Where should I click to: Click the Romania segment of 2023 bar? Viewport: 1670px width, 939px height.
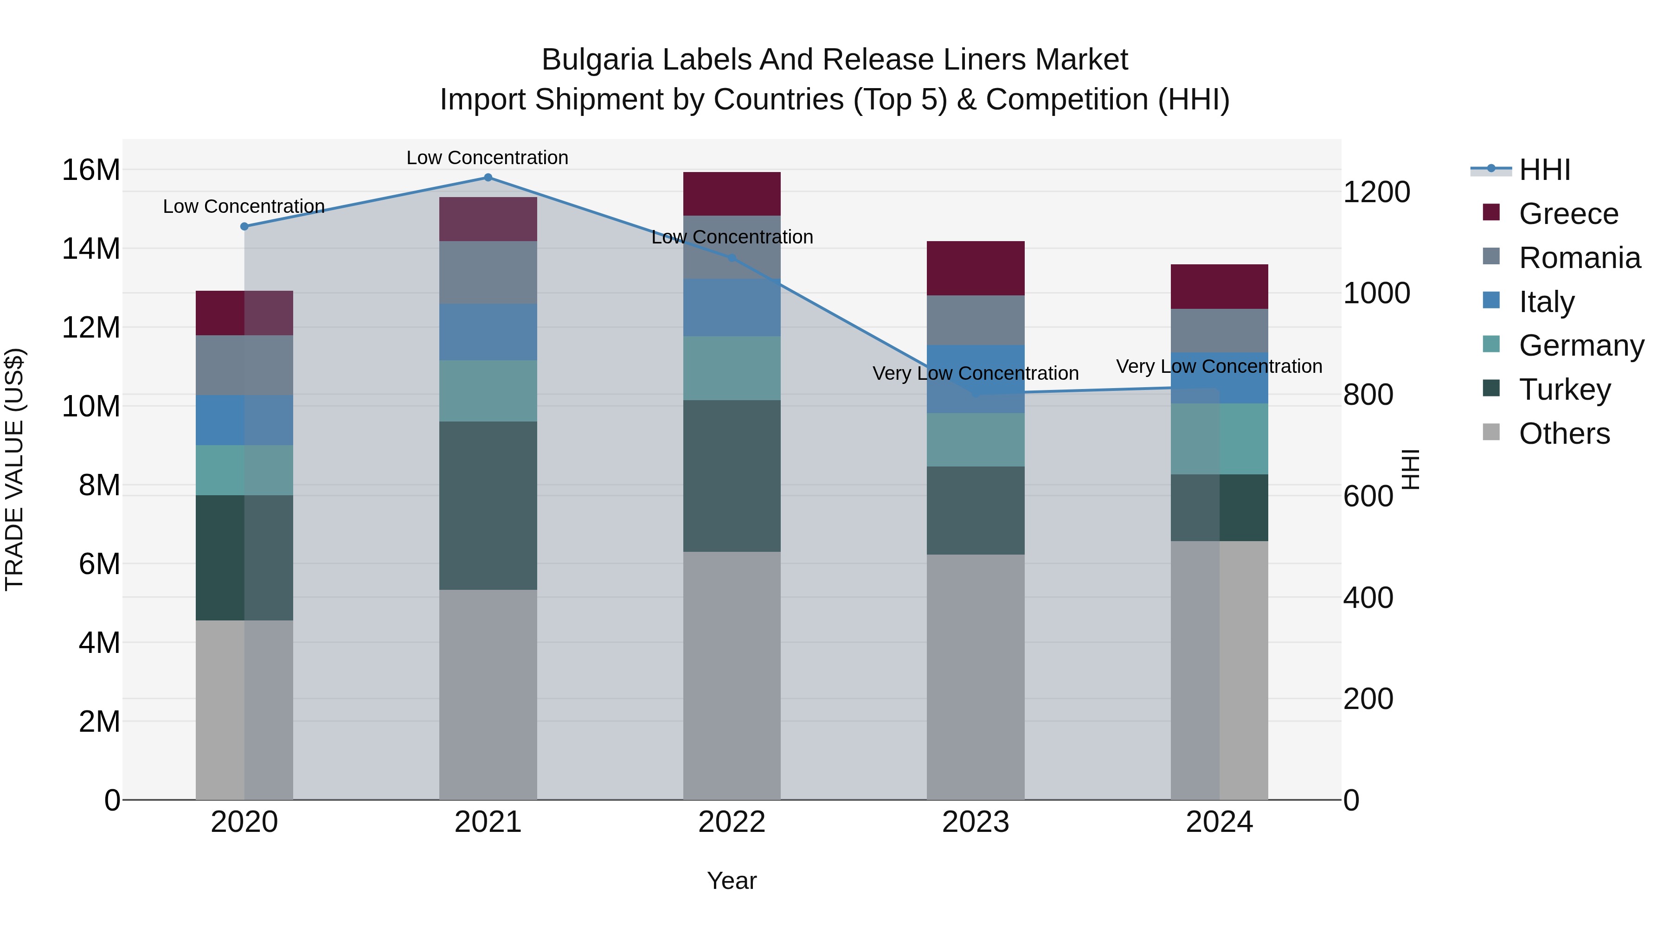point(976,320)
